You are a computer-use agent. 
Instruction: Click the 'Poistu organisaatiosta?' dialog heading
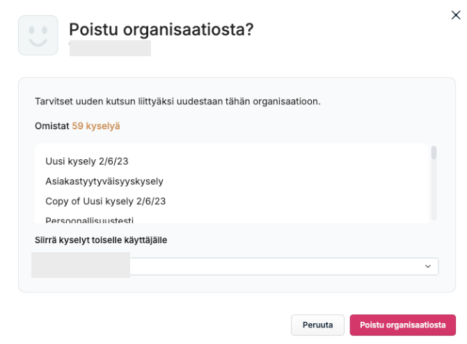click(161, 29)
